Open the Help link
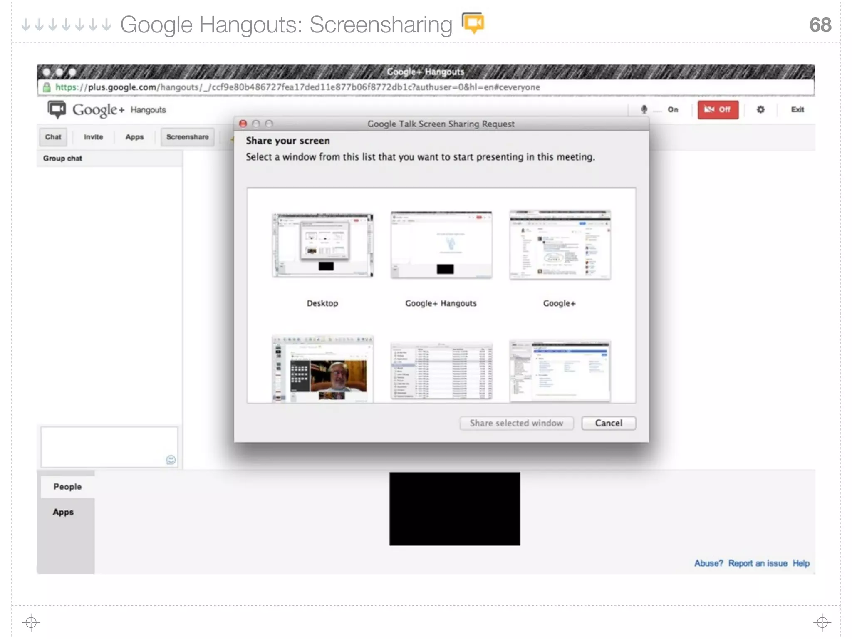The height and width of the screenshot is (639, 852). (x=801, y=563)
